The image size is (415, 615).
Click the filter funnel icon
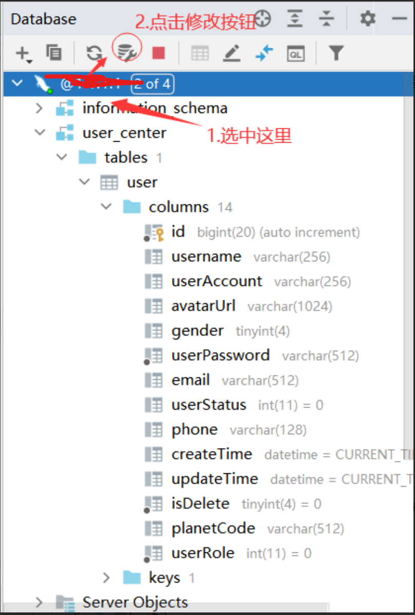pyautogui.click(x=336, y=52)
